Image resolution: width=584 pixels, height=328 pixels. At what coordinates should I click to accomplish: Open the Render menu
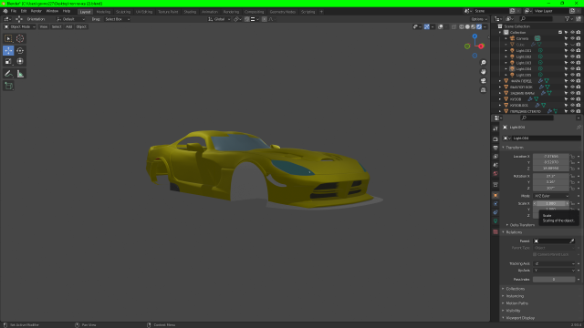pyautogui.click(x=36, y=11)
